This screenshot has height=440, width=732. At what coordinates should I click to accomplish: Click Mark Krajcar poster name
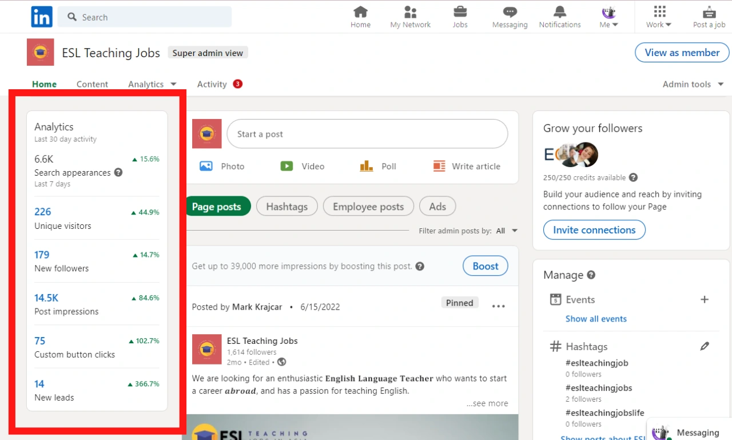coord(257,307)
